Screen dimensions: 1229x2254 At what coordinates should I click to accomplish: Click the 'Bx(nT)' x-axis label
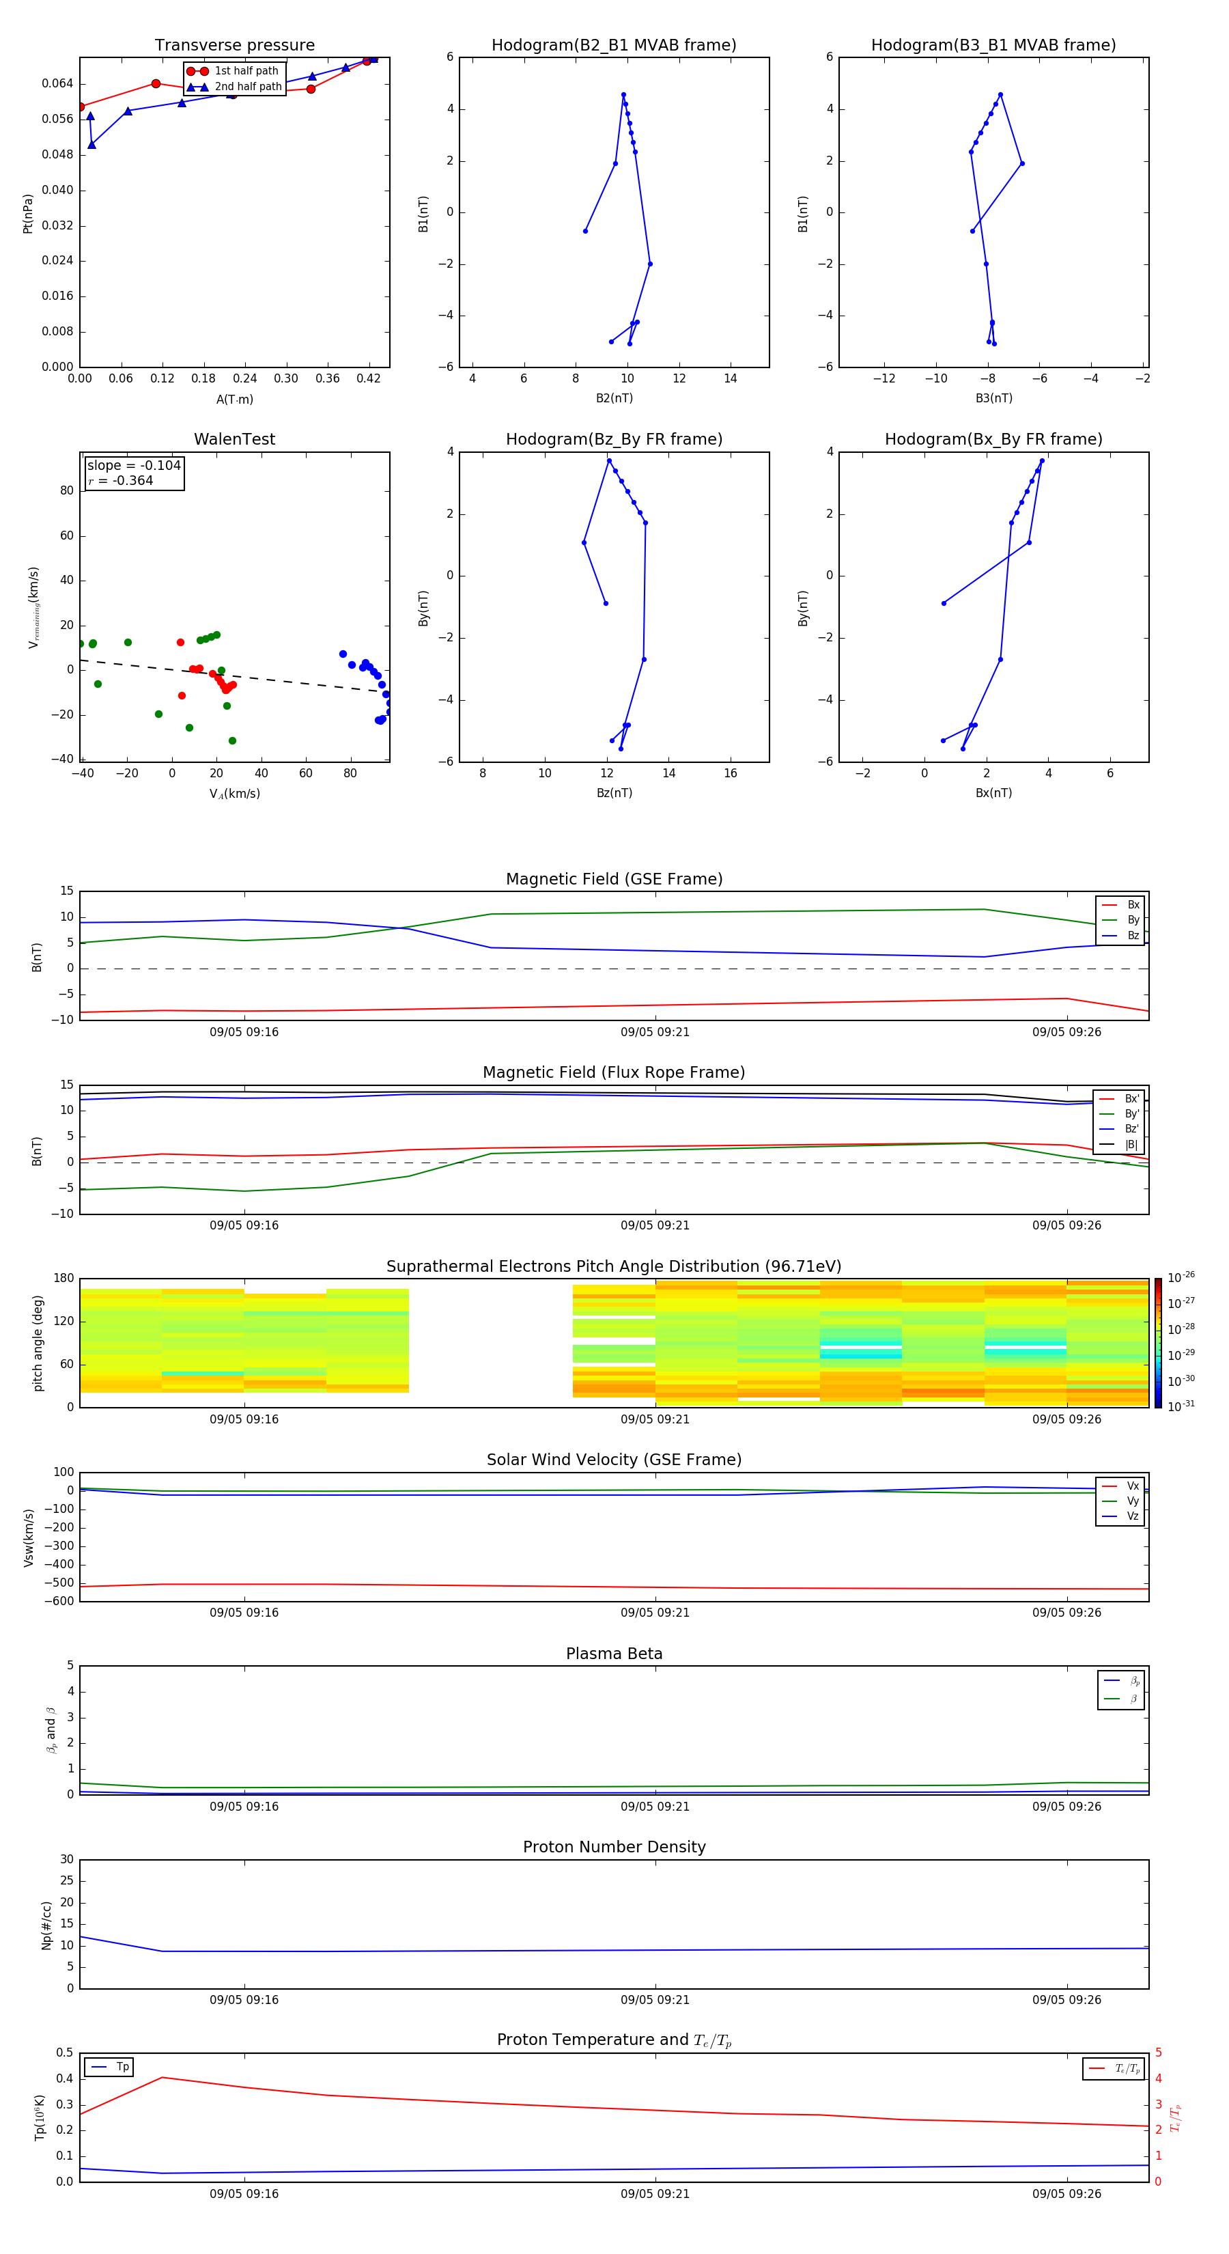(x=993, y=793)
